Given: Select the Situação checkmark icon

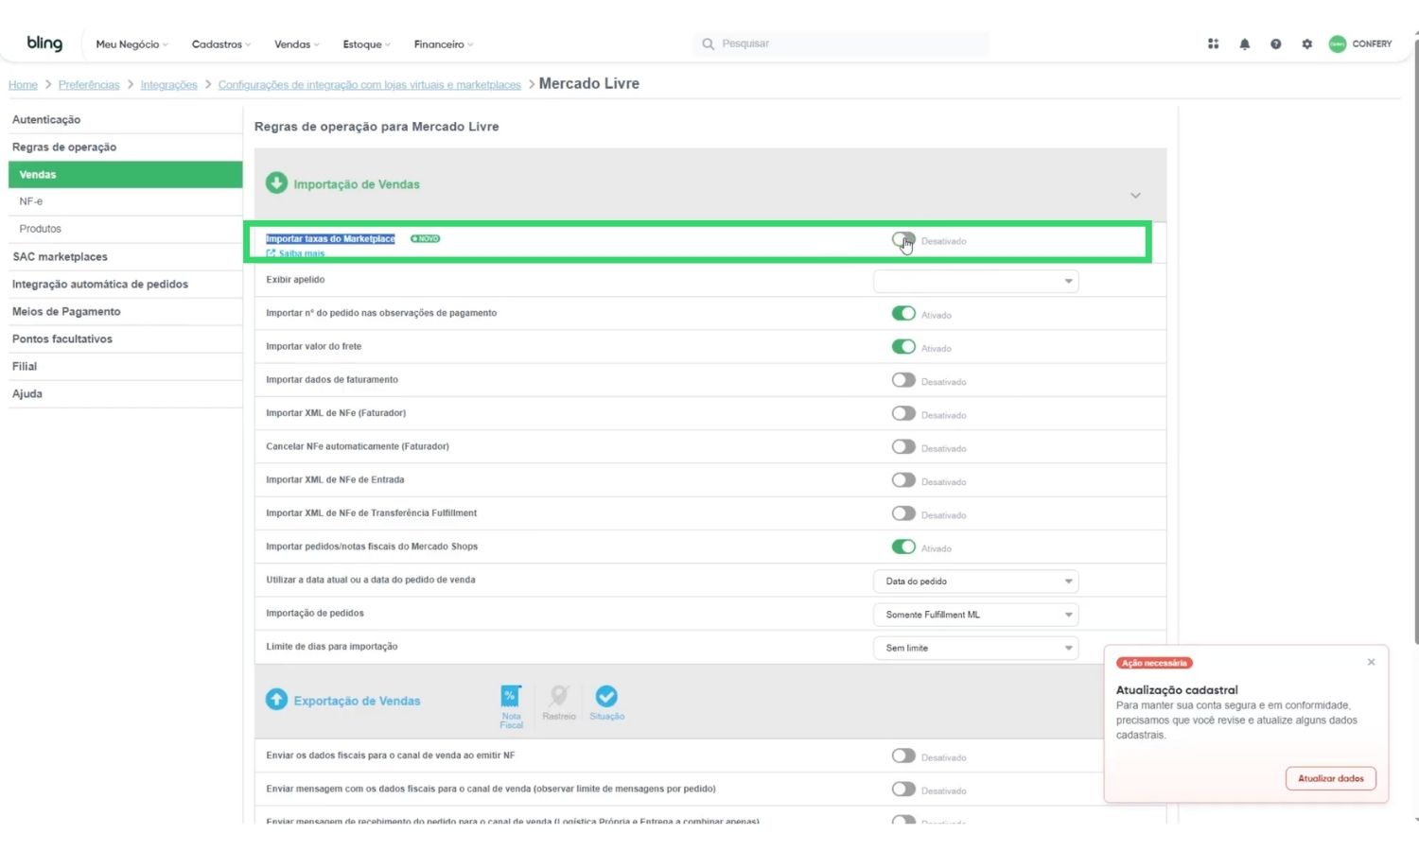Looking at the screenshot, I should [606, 697].
